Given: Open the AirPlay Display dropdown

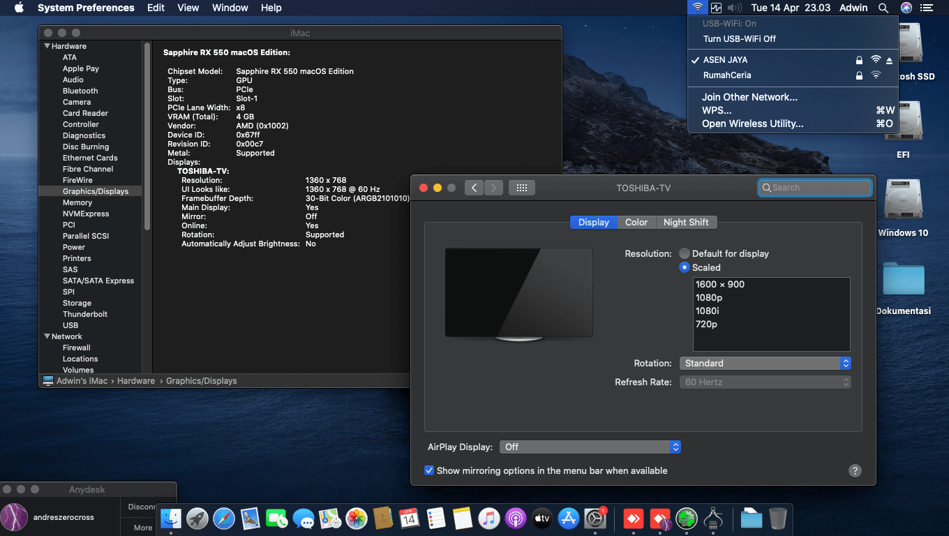Looking at the screenshot, I should pyautogui.click(x=590, y=447).
